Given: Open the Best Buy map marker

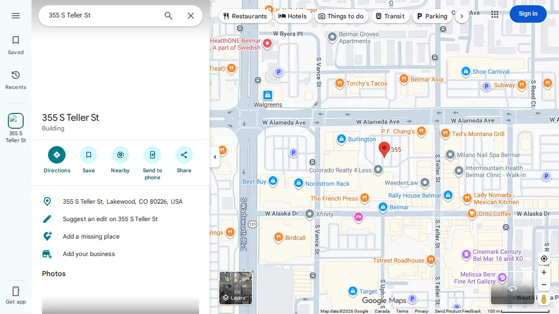Looking at the screenshot, I should click(273, 181).
